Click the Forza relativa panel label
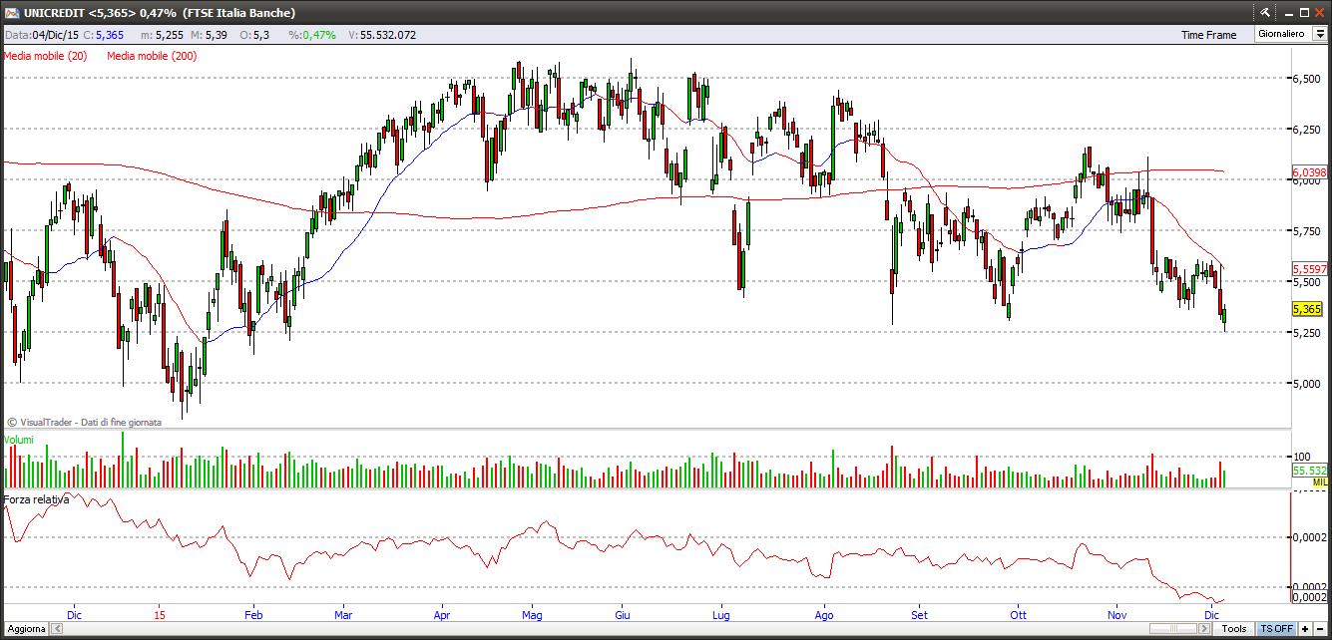The width and height of the screenshot is (1332, 640). click(x=37, y=498)
